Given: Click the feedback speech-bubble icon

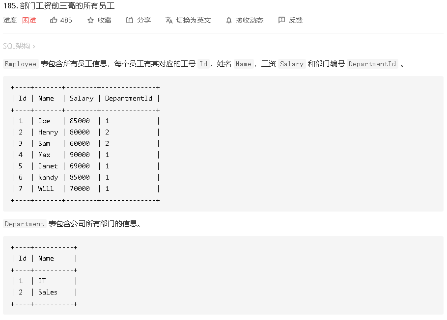Looking at the screenshot, I should coord(281,21).
